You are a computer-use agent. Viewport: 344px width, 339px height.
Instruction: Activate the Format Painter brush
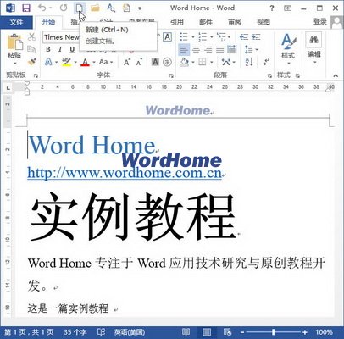[x=32, y=62]
